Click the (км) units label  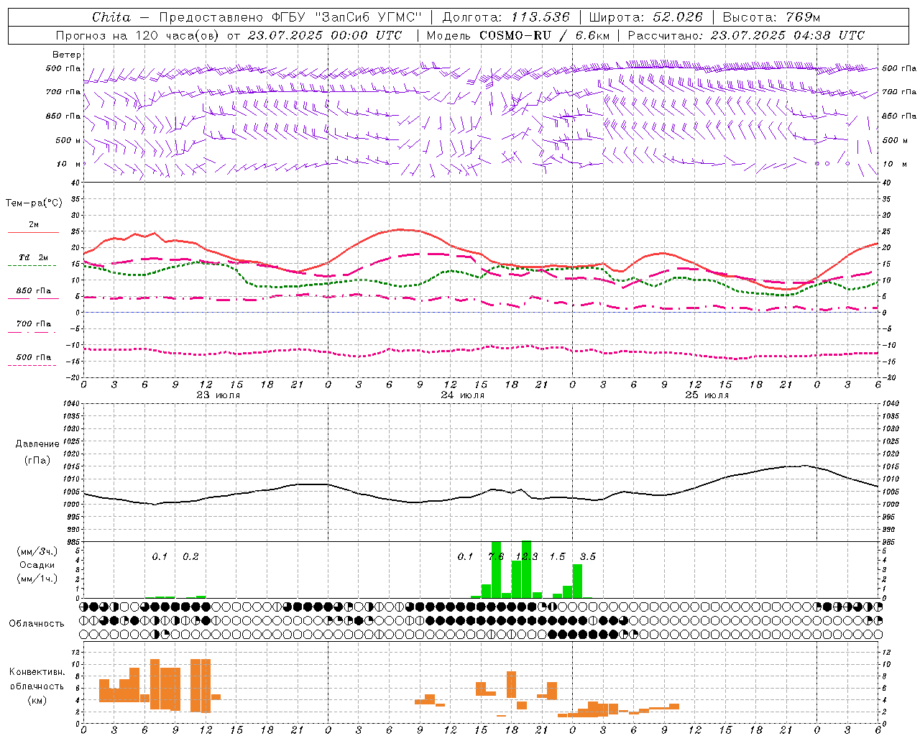click(x=37, y=700)
